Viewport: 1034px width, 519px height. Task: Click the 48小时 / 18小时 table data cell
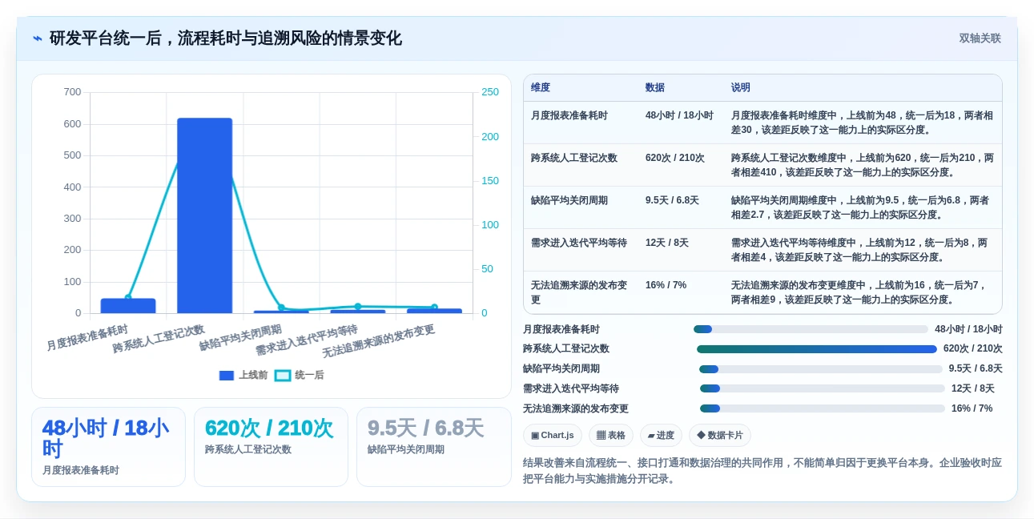tap(681, 123)
